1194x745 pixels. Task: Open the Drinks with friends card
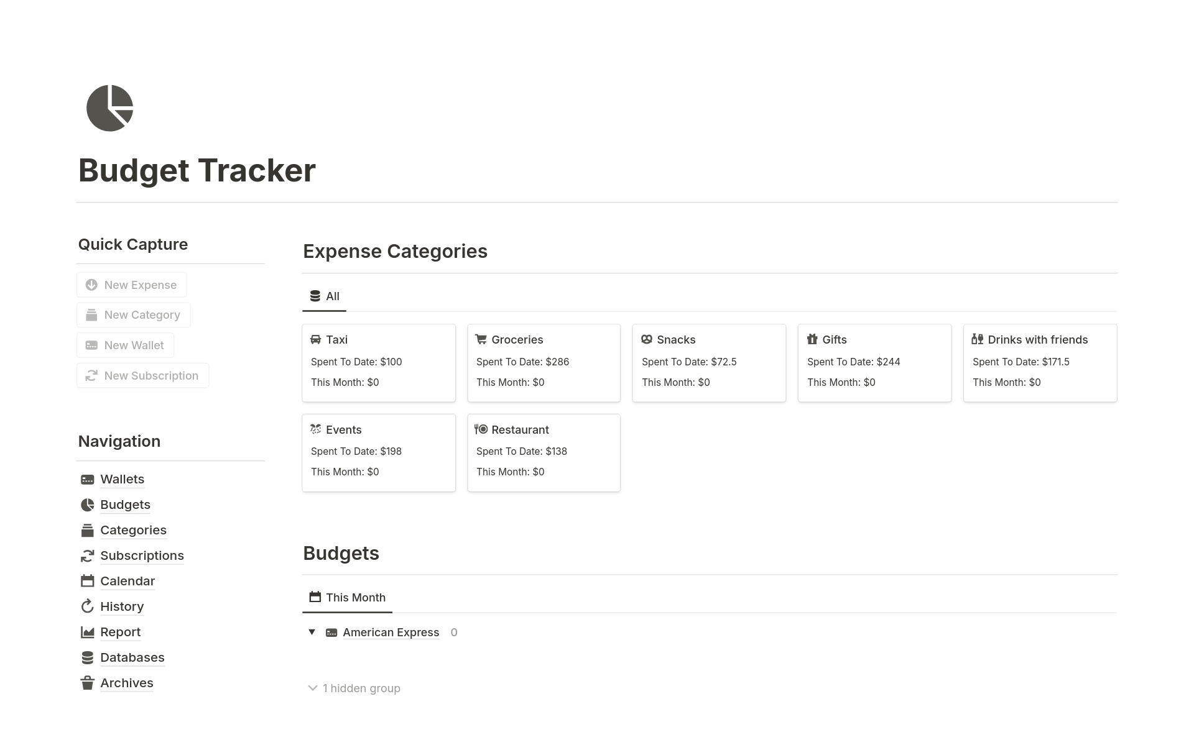coord(1040,363)
